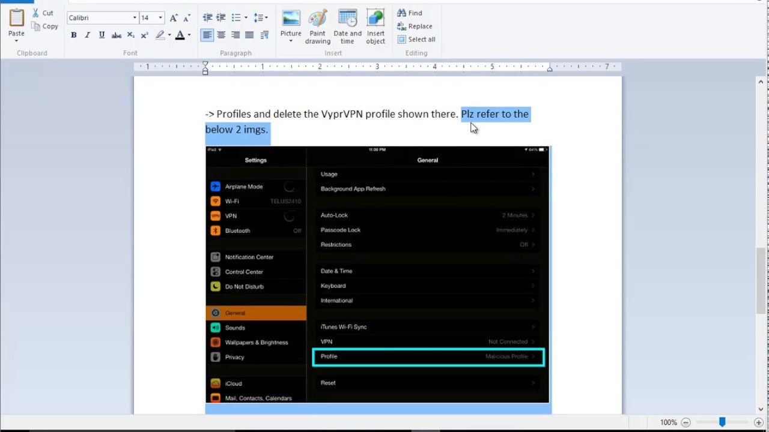Open the Paste options dropdown arrow
This screenshot has height=432, width=769.
pos(16,41)
